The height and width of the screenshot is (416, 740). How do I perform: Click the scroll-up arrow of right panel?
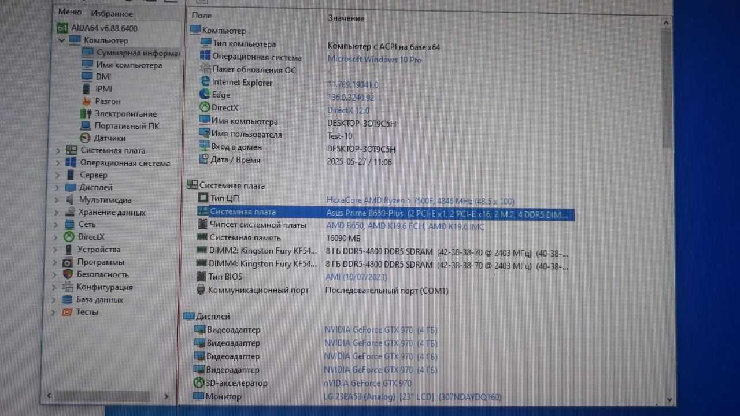667,22
